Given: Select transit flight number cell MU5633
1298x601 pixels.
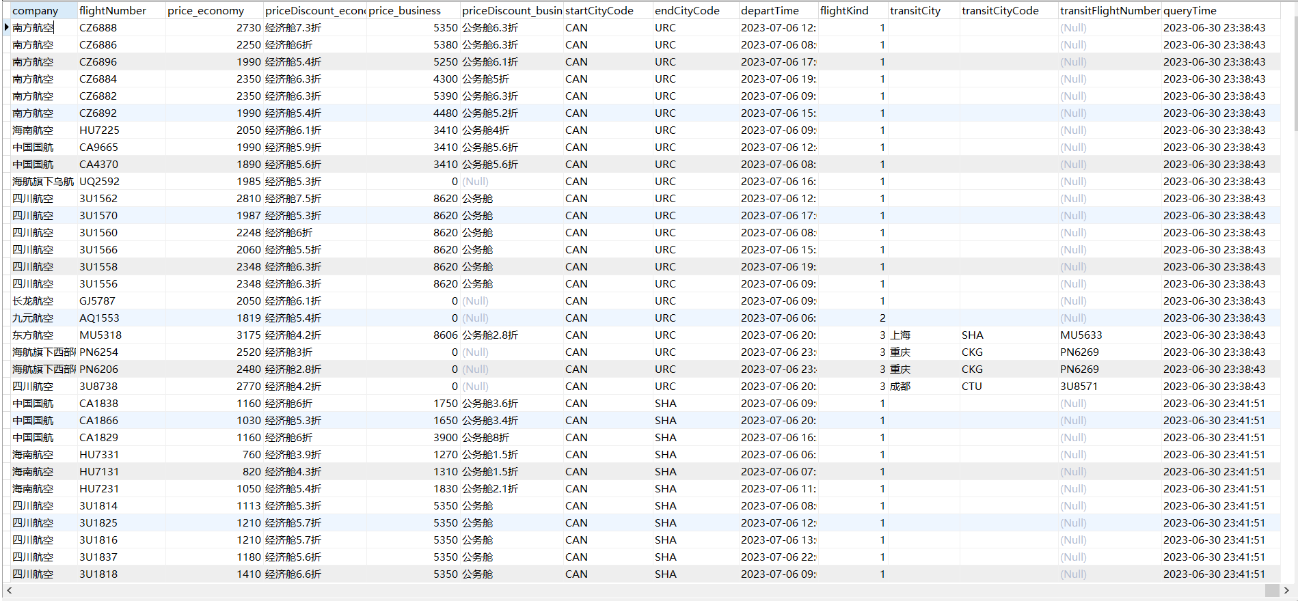Looking at the screenshot, I should 1109,335.
